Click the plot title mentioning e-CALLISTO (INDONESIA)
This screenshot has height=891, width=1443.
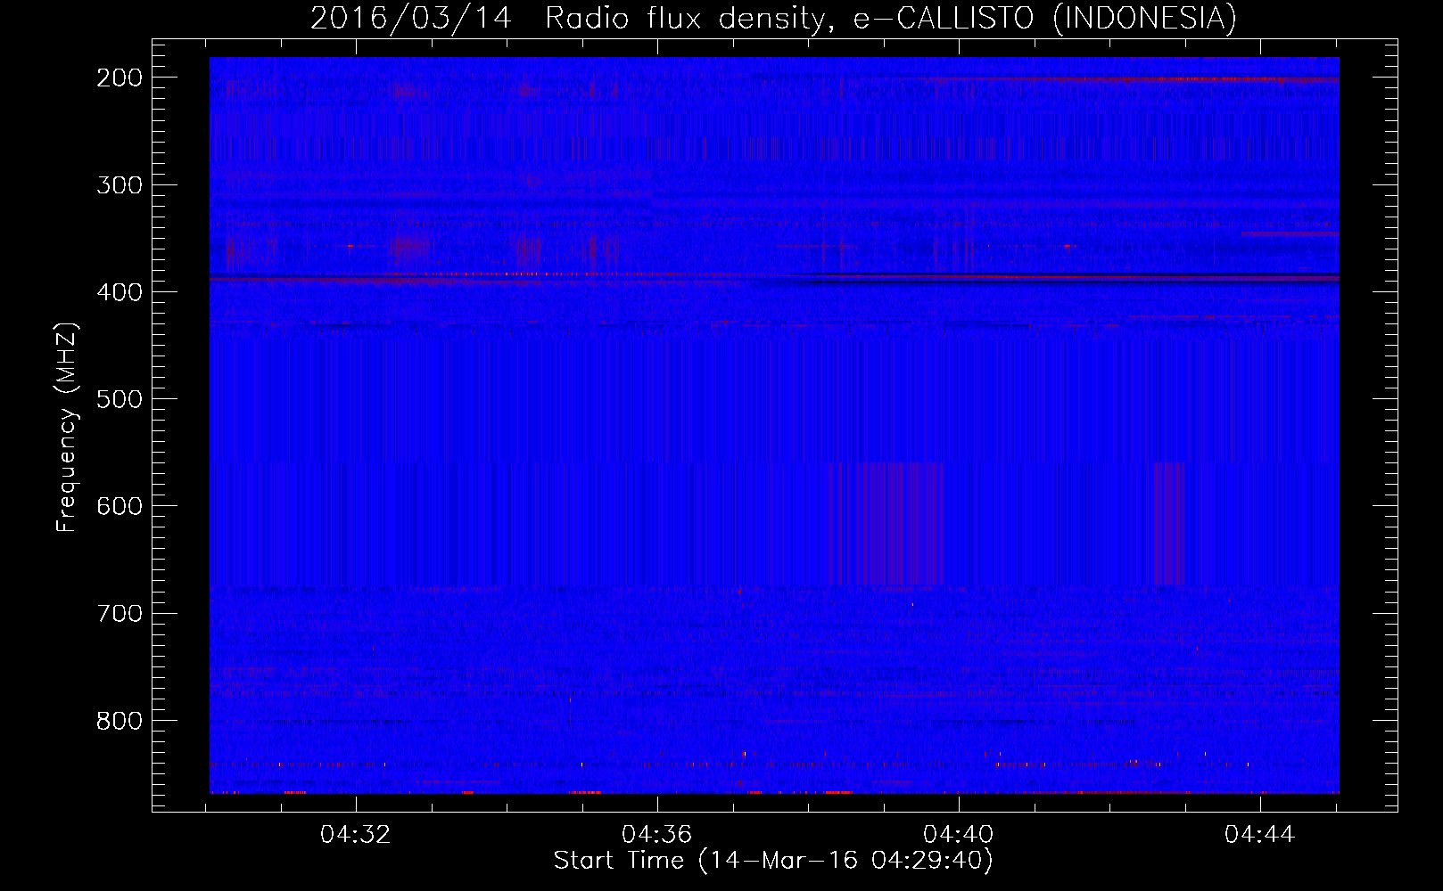(x=773, y=19)
